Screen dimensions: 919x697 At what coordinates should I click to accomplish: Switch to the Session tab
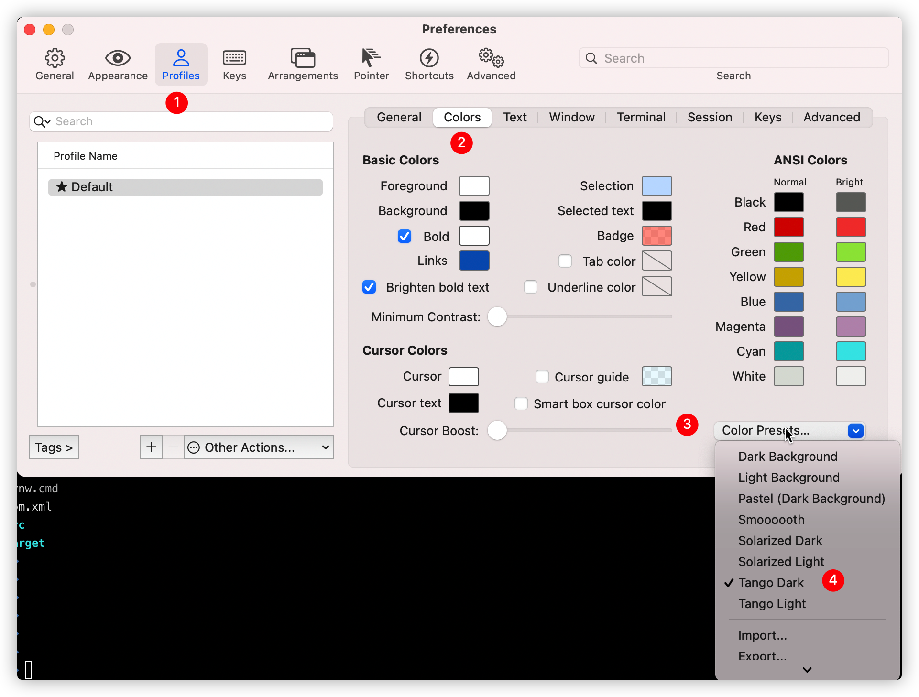710,117
